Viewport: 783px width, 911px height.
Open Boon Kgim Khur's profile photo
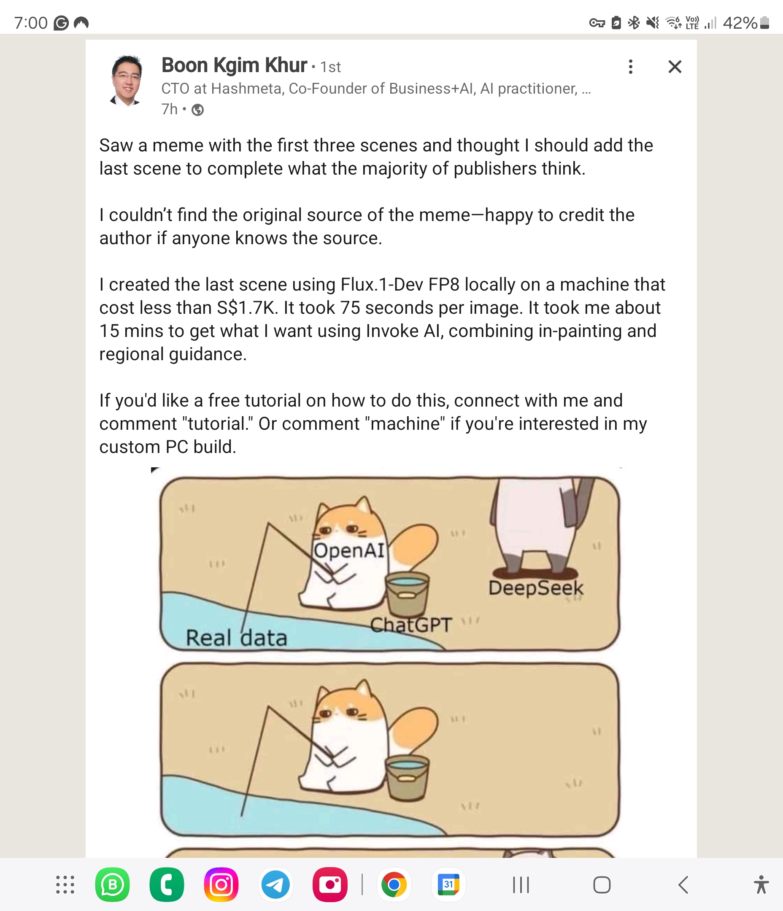coord(126,81)
